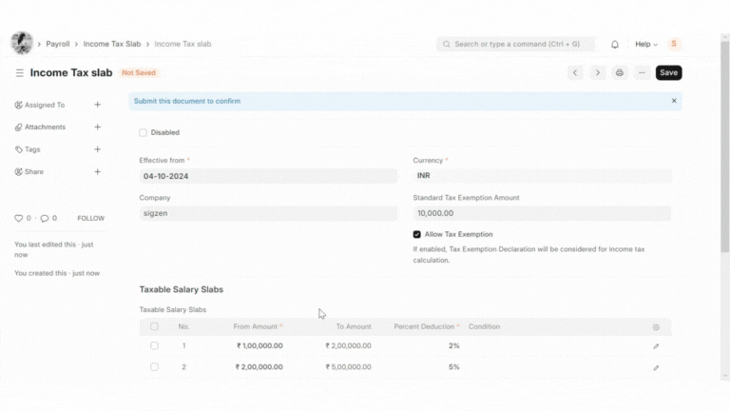The image size is (730, 411).
Task: Open the user avatar menu
Action: click(x=675, y=44)
